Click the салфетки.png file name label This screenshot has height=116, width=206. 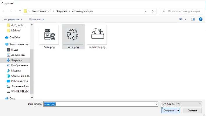pyautogui.click(x=97, y=47)
